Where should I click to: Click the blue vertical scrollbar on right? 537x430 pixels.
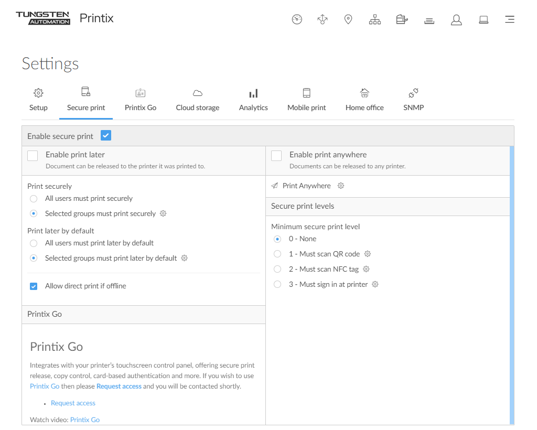[x=512, y=283]
